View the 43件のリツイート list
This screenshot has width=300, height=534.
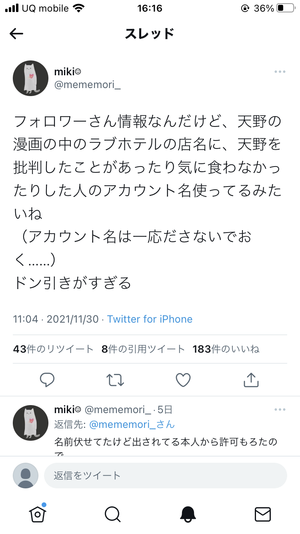pyautogui.click(x=53, y=349)
